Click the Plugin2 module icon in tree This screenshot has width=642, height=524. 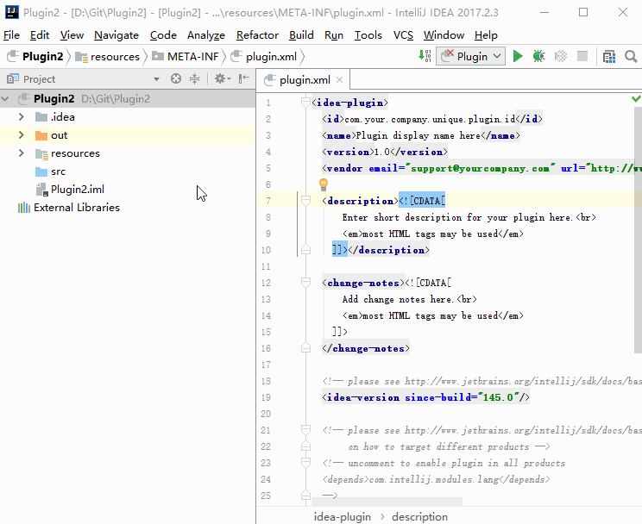(x=24, y=98)
